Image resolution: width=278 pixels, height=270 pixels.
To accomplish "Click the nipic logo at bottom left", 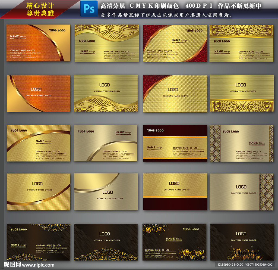I will [12, 265].
